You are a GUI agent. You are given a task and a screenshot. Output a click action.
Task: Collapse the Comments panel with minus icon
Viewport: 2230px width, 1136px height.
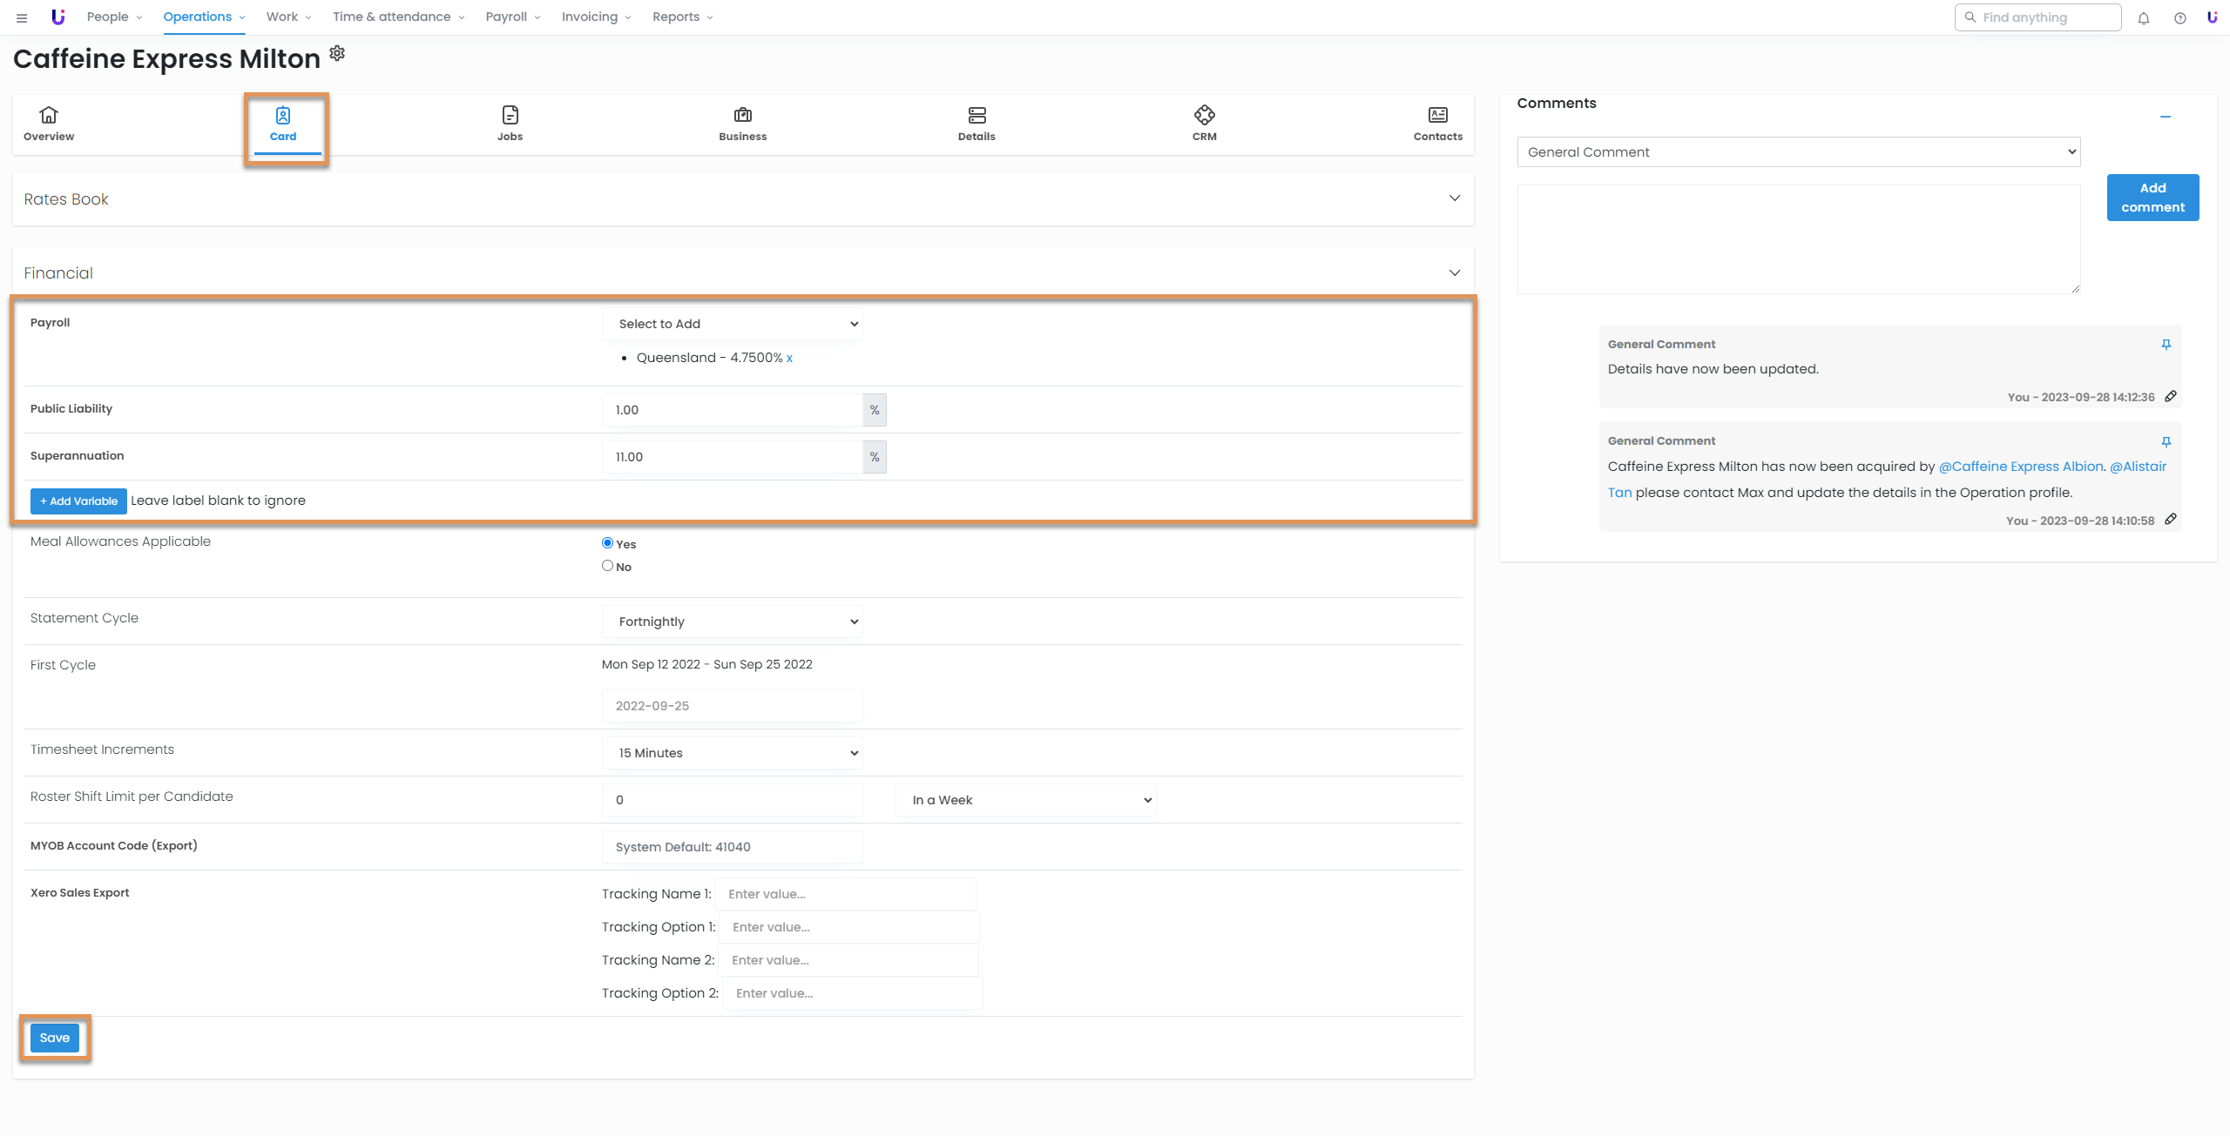(2165, 117)
